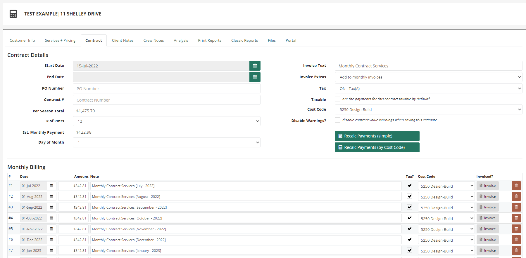
Task: Change cost code for payment #4
Action: pos(446,218)
